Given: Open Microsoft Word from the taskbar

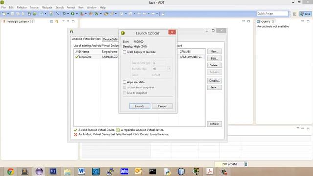Looking at the screenshot, I should point(82,172).
